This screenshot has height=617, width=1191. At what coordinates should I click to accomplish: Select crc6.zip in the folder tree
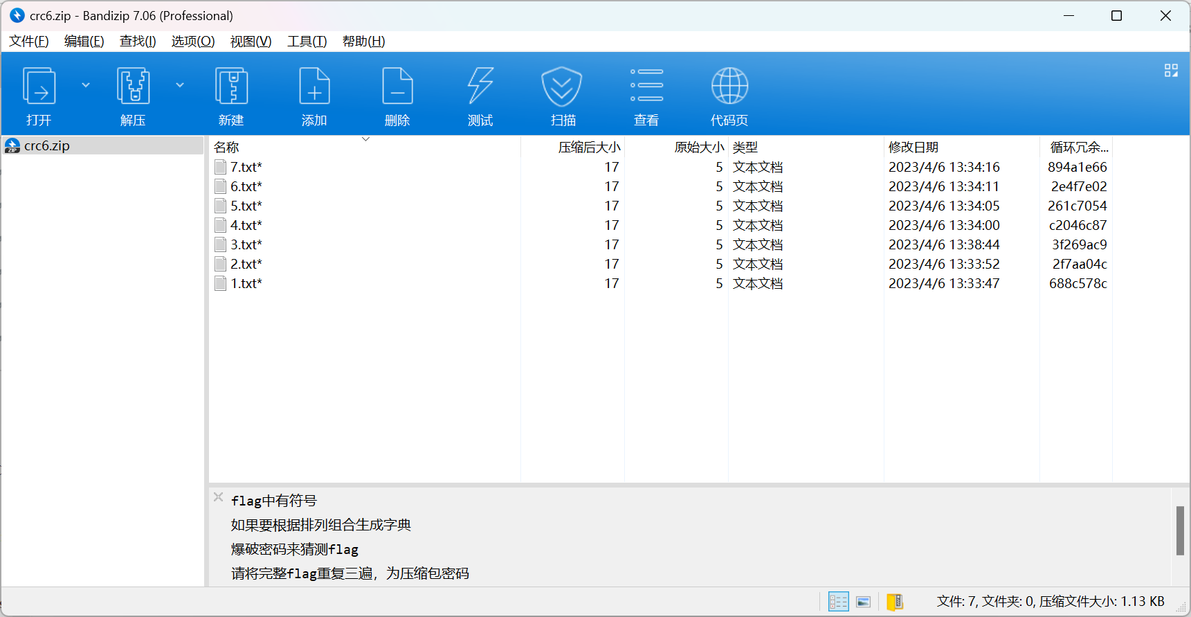tap(104, 145)
